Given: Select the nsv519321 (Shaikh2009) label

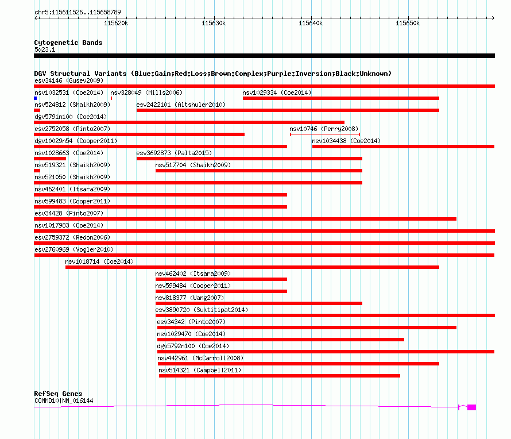Looking at the screenshot, I should click(x=72, y=165).
